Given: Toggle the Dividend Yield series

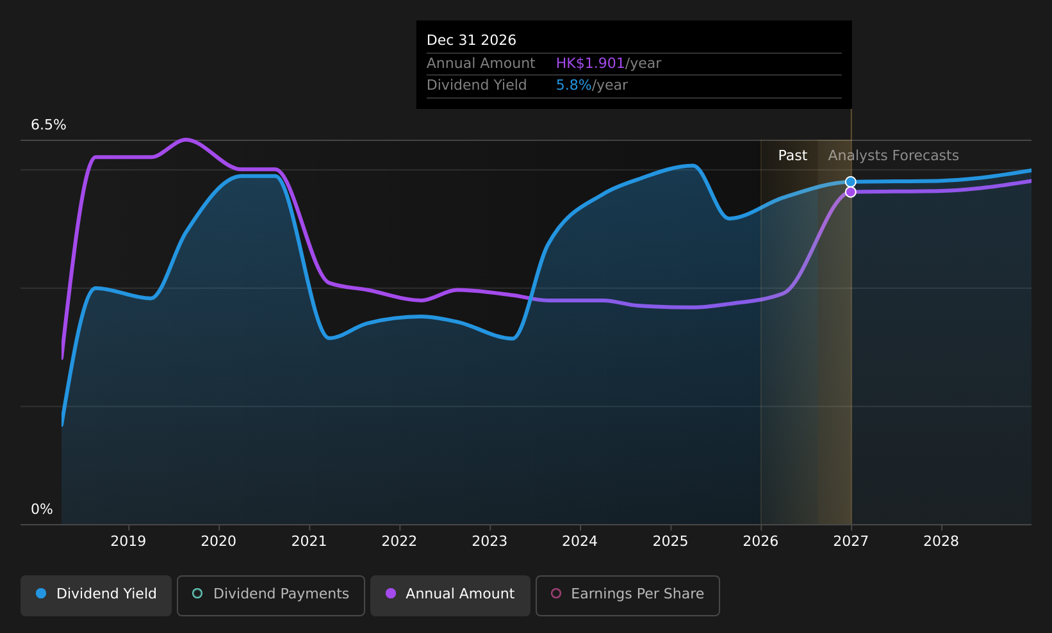Looking at the screenshot, I should point(96,596).
